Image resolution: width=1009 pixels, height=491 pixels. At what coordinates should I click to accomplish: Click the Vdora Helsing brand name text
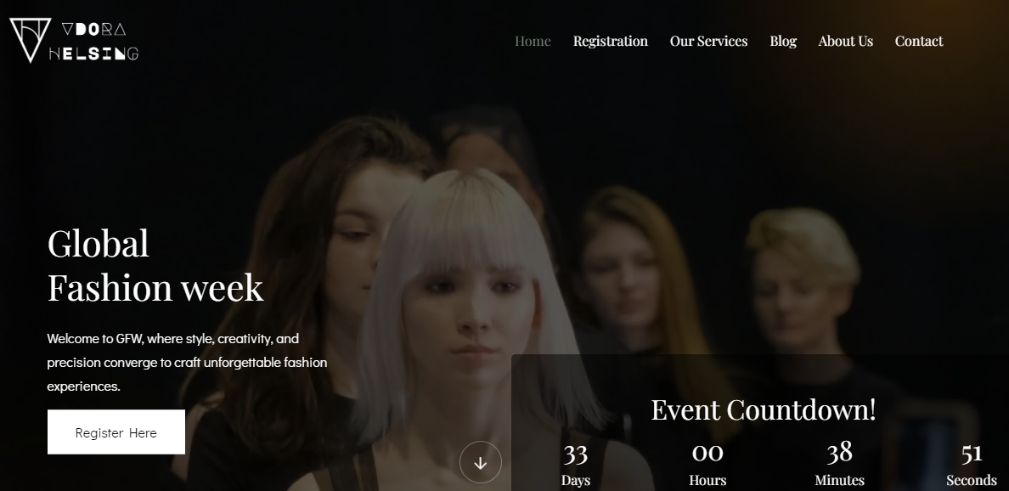point(93,42)
